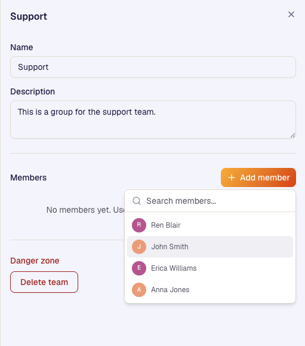This screenshot has width=305, height=346.
Task: Click inside the Description text area
Action: 153,120
